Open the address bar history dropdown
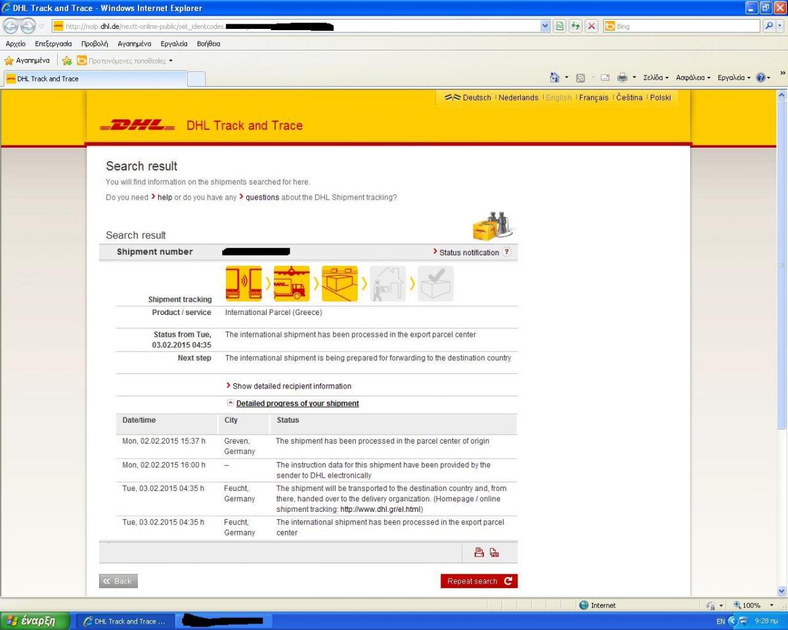 pyautogui.click(x=544, y=27)
